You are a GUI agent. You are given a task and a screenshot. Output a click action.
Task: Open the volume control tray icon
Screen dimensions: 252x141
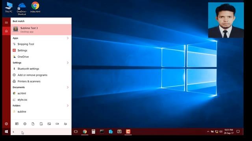[221, 132]
